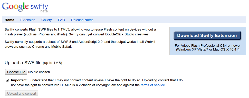The width and height of the screenshot is (249, 98).
Task: Click the beta label under swiffy
Action: [x=44, y=11]
